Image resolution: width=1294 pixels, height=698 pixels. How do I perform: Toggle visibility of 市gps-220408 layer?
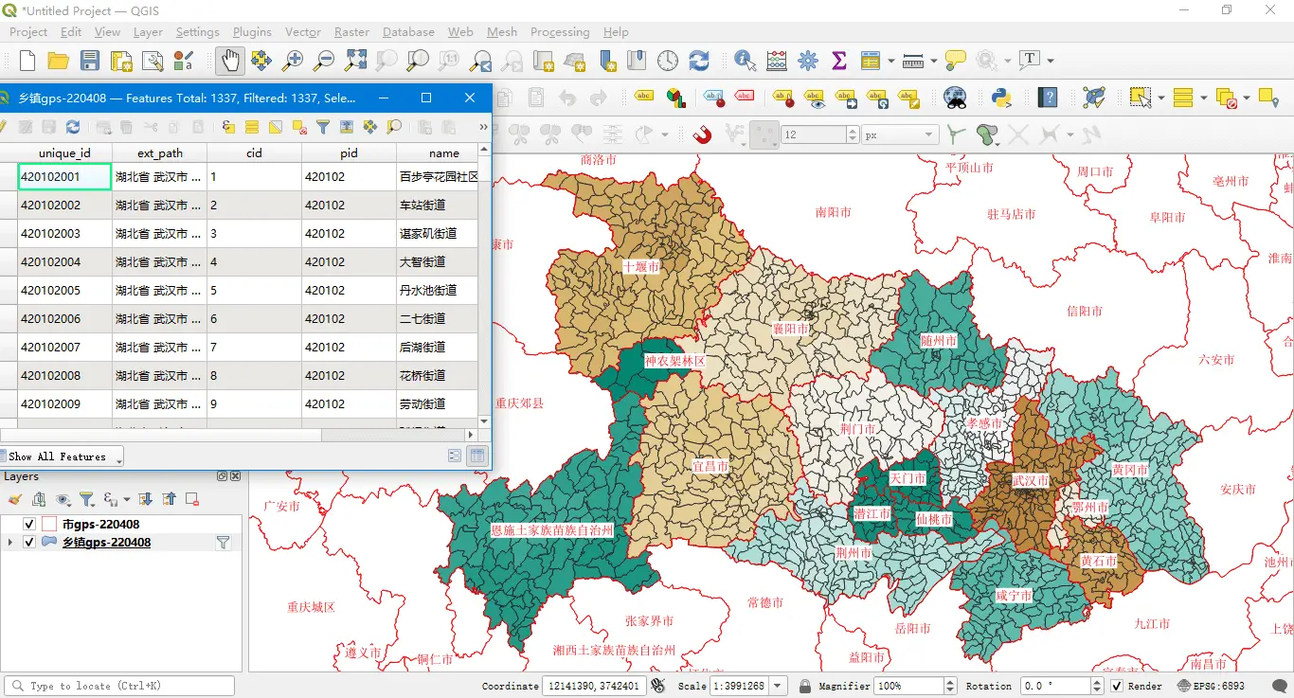click(29, 525)
